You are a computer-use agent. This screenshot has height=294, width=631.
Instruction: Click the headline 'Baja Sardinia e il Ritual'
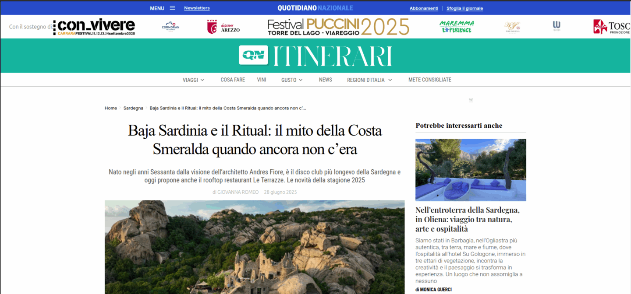click(255, 140)
